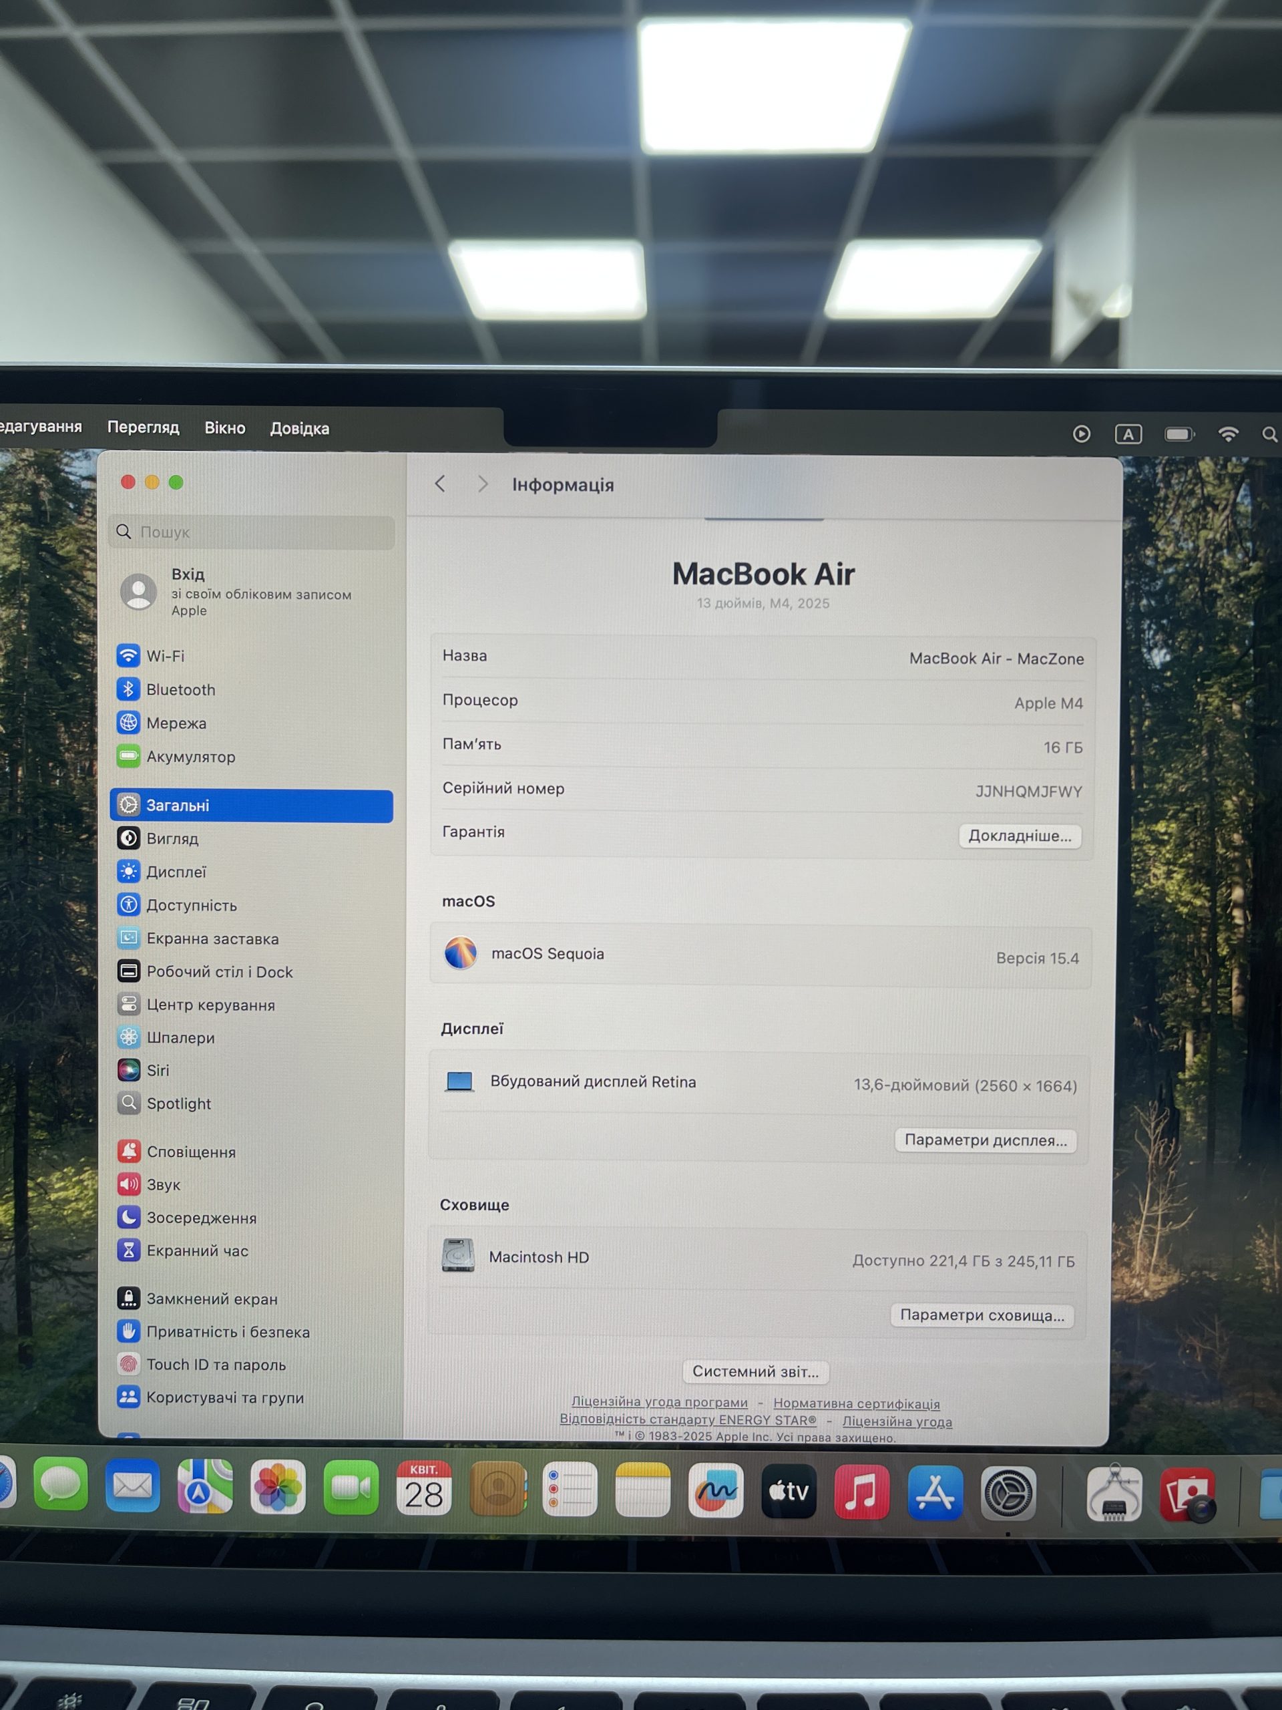Viewport: 1282px width, 1710px height.
Task: Launch Maps from the Dock
Action: pos(206,1486)
